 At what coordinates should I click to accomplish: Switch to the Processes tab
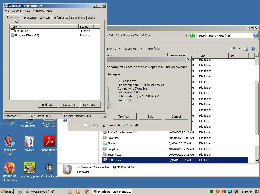pyautogui.click(x=30, y=18)
